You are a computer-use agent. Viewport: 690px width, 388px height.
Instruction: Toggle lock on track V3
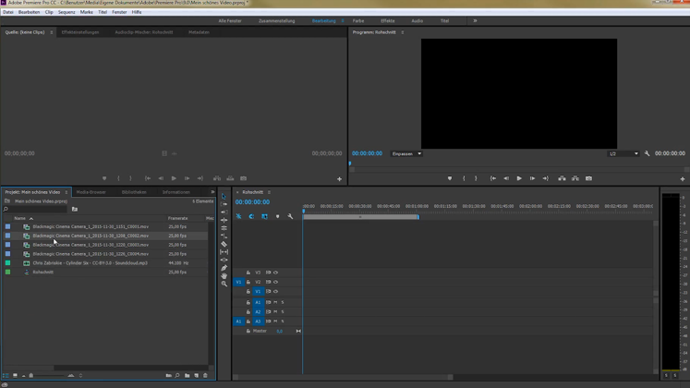coord(248,273)
